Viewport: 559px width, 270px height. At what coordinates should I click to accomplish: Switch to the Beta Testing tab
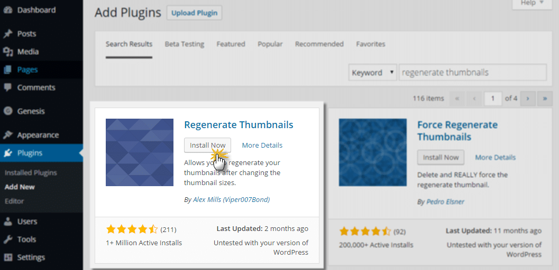click(185, 44)
